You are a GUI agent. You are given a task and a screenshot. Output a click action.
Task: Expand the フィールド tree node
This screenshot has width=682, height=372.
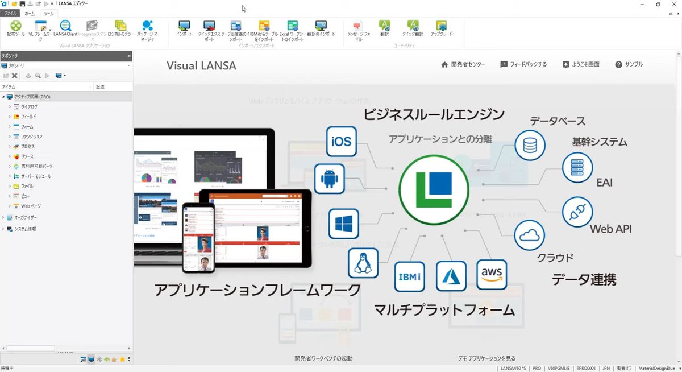coord(7,116)
